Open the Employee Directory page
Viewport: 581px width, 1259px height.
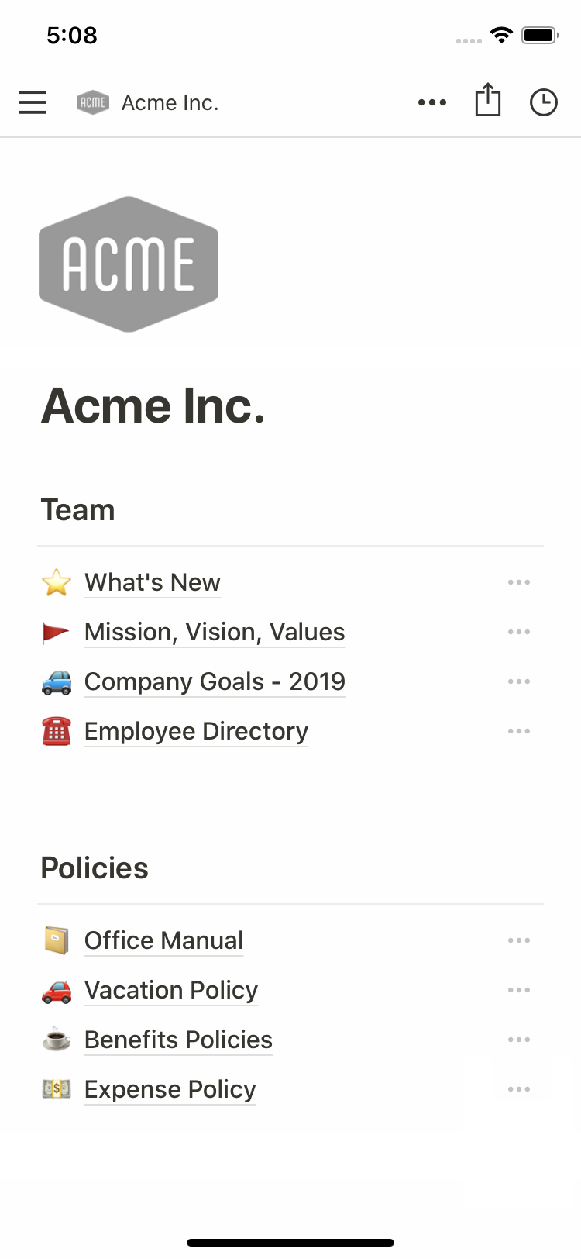pyautogui.click(x=196, y=731)
